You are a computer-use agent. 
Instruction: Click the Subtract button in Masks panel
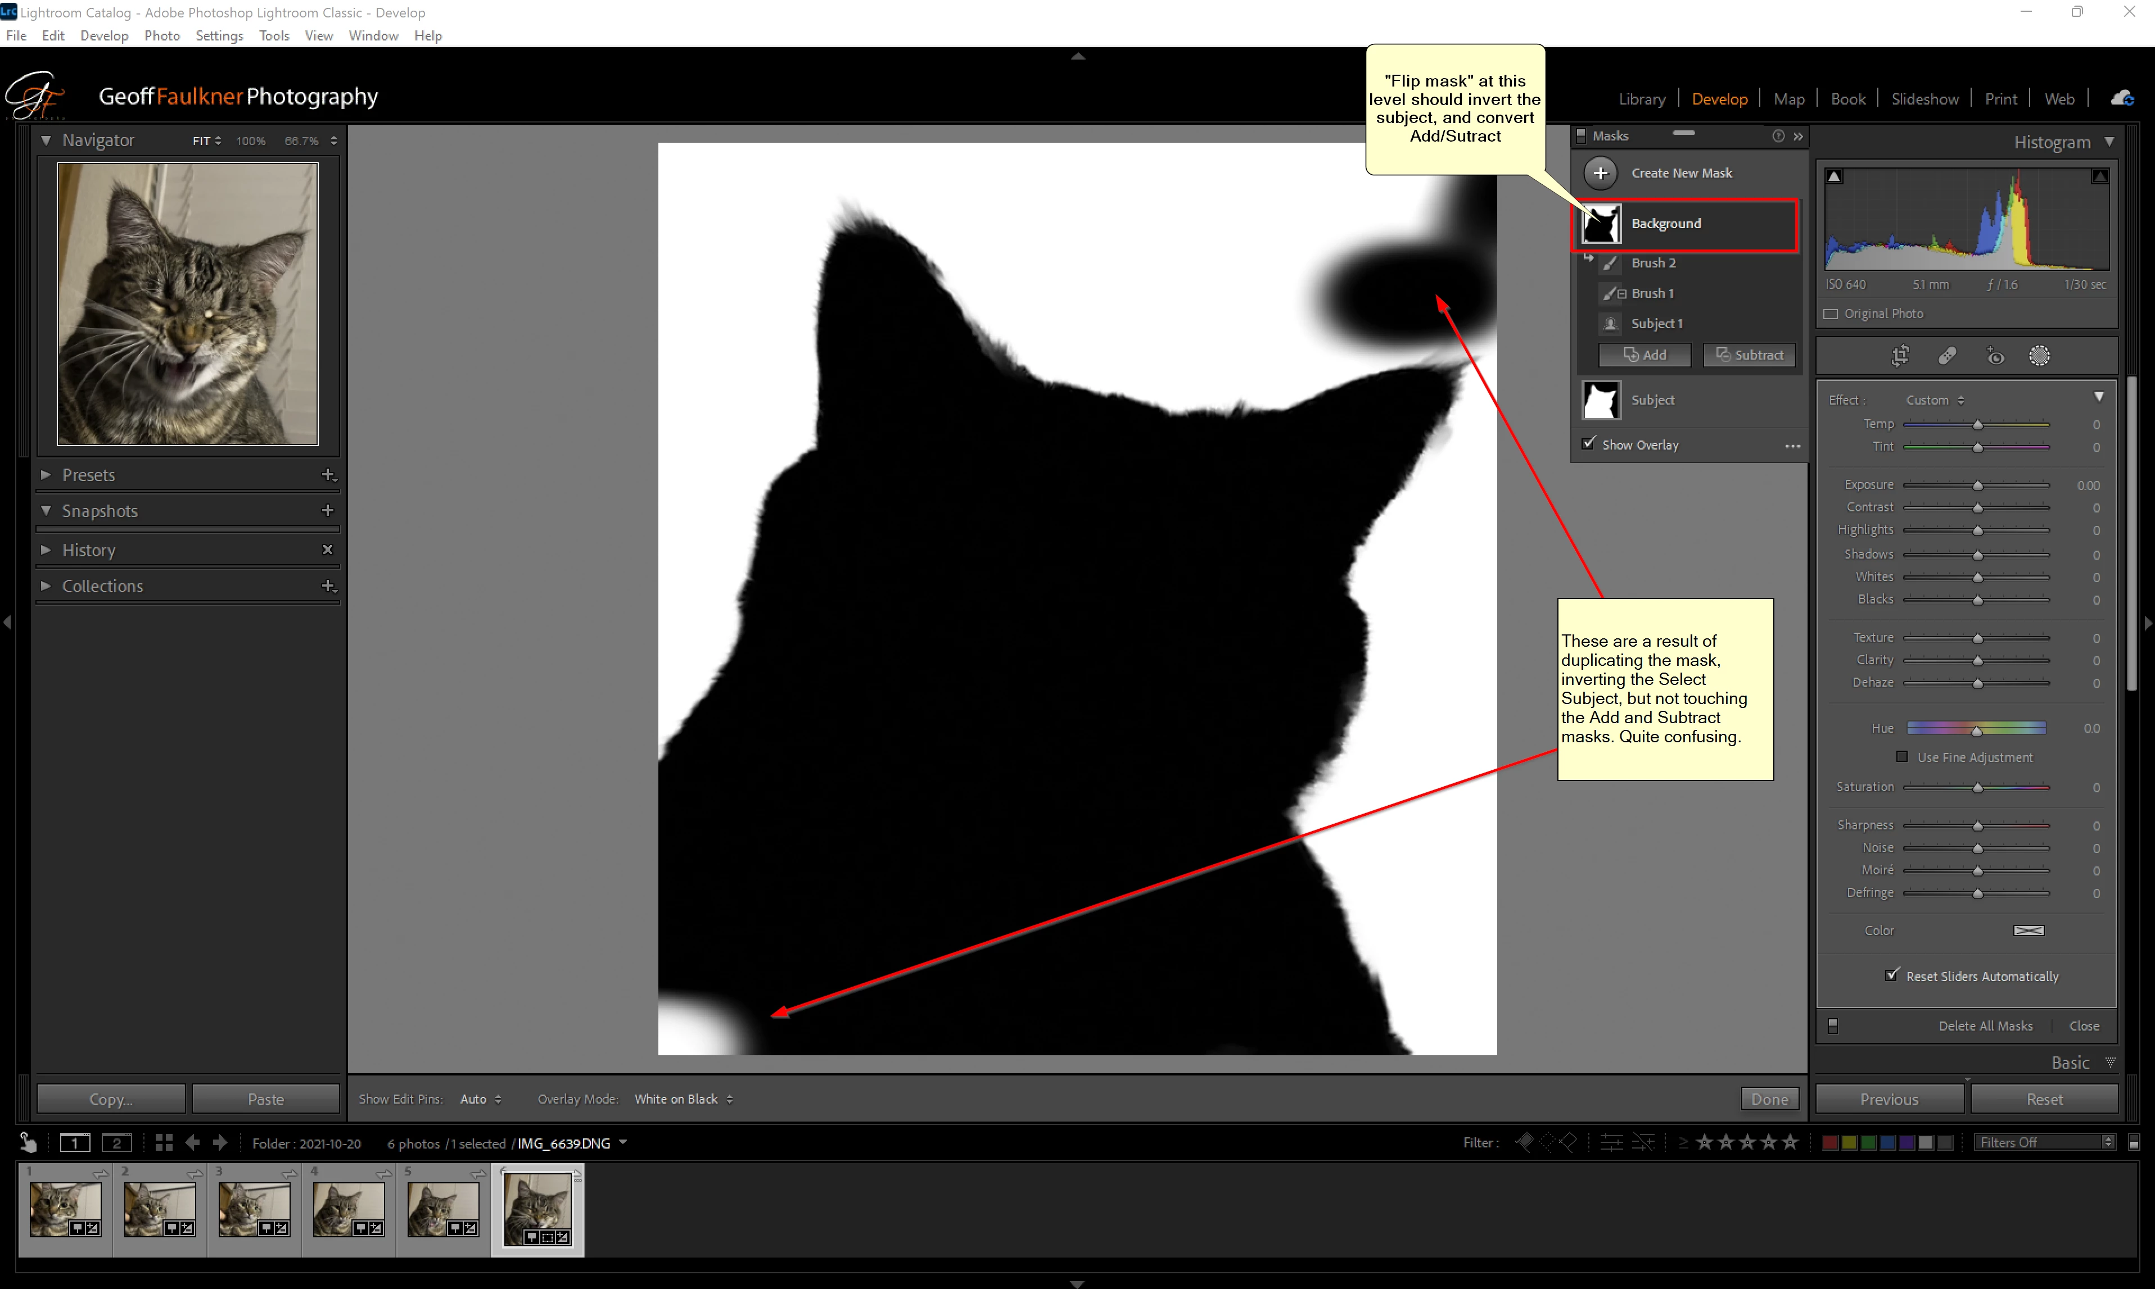click(x=1749, y=355)
